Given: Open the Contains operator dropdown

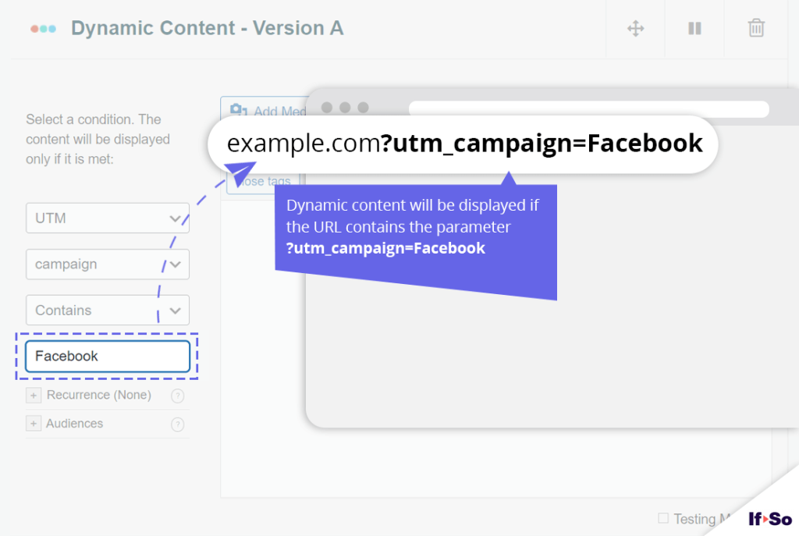Looking at the screenshot, I should point(108,310).
